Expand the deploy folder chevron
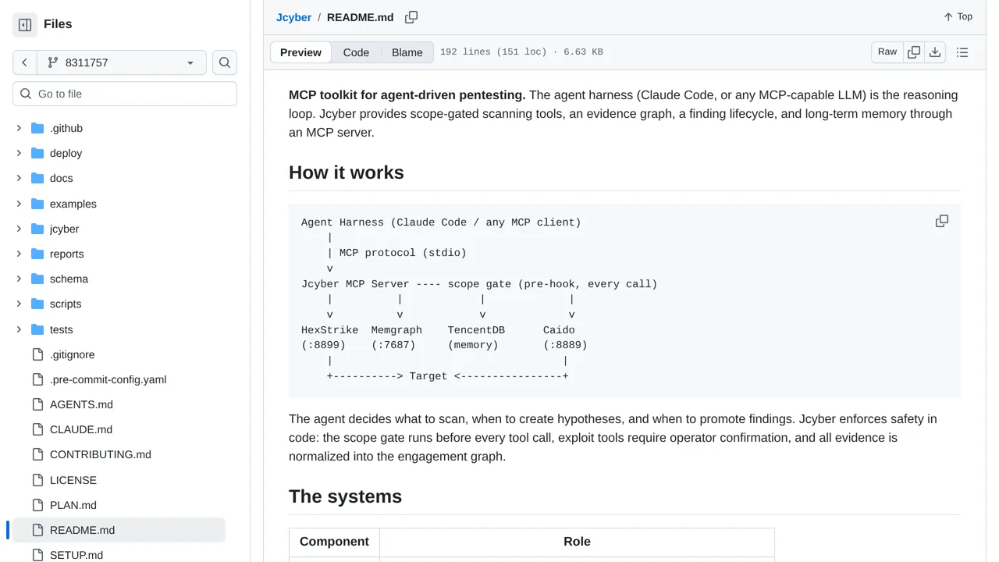 pos(19,153)
